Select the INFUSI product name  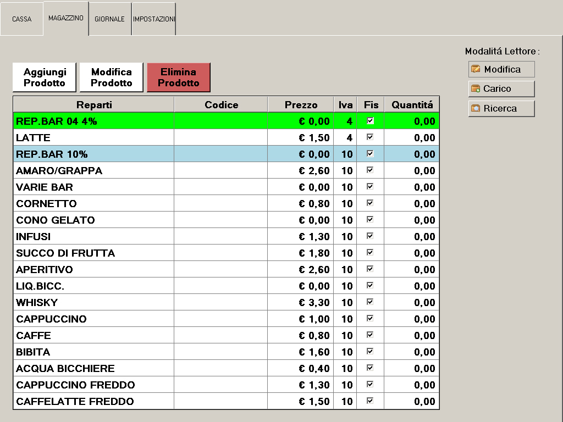(34, 237)
